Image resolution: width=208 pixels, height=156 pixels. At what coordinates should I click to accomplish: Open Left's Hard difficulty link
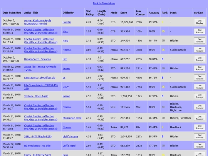pyautogui.click(x=69, y=146)
